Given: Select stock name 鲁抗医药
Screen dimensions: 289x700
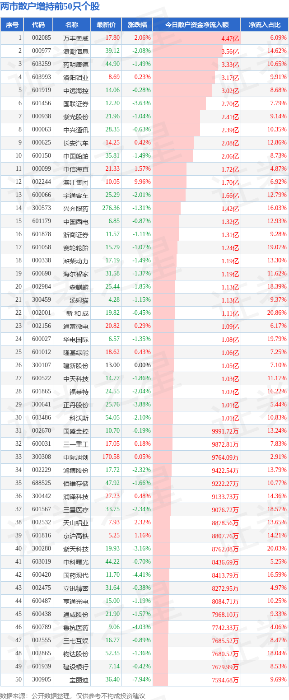Looking at the screenshot, I should click(76, 627).
